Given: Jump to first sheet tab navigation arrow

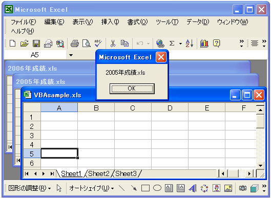Looking at the screenshot, I should coord(27,173).
